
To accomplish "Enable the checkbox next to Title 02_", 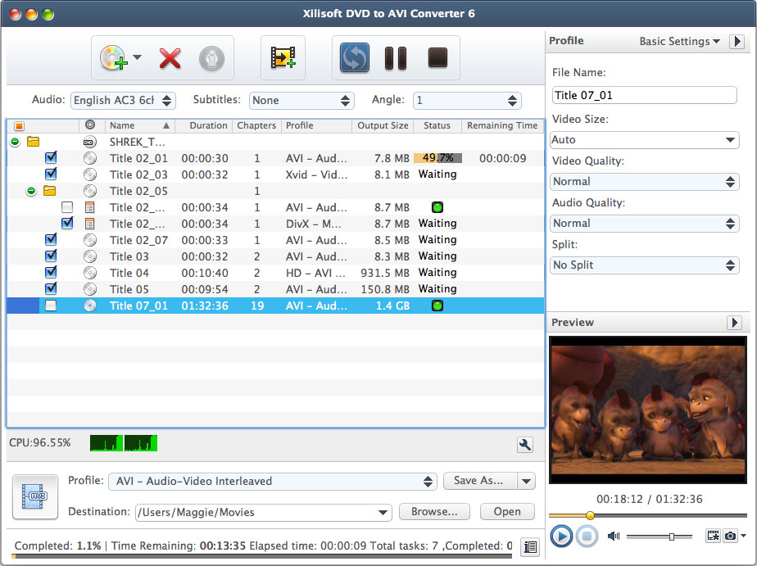I will click(68, 207).
